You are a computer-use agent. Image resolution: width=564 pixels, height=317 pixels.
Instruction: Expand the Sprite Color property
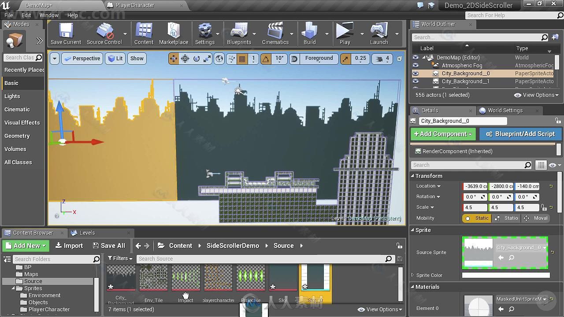(x=413, y=275)
